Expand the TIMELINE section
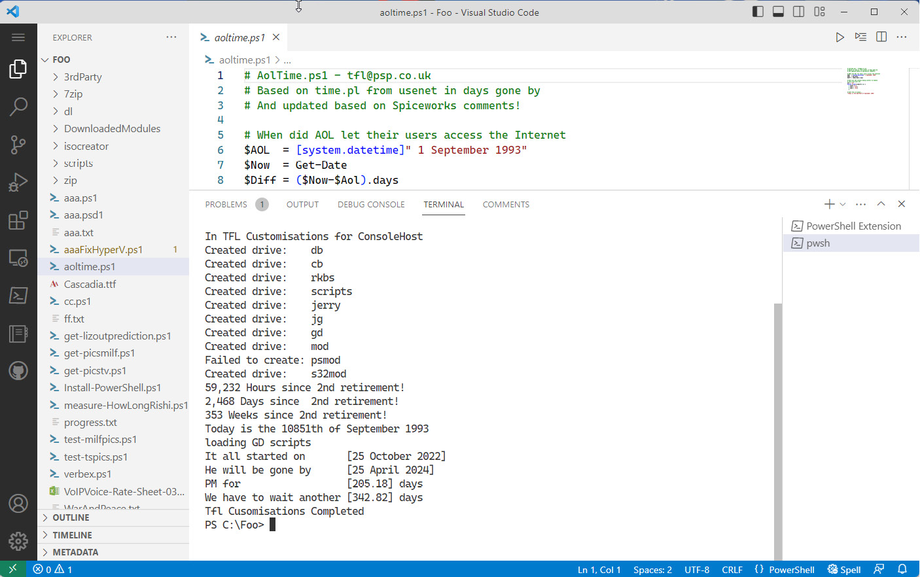Viewport: 920px width, 577px height. pyautogui.click(x=113, y=535)
